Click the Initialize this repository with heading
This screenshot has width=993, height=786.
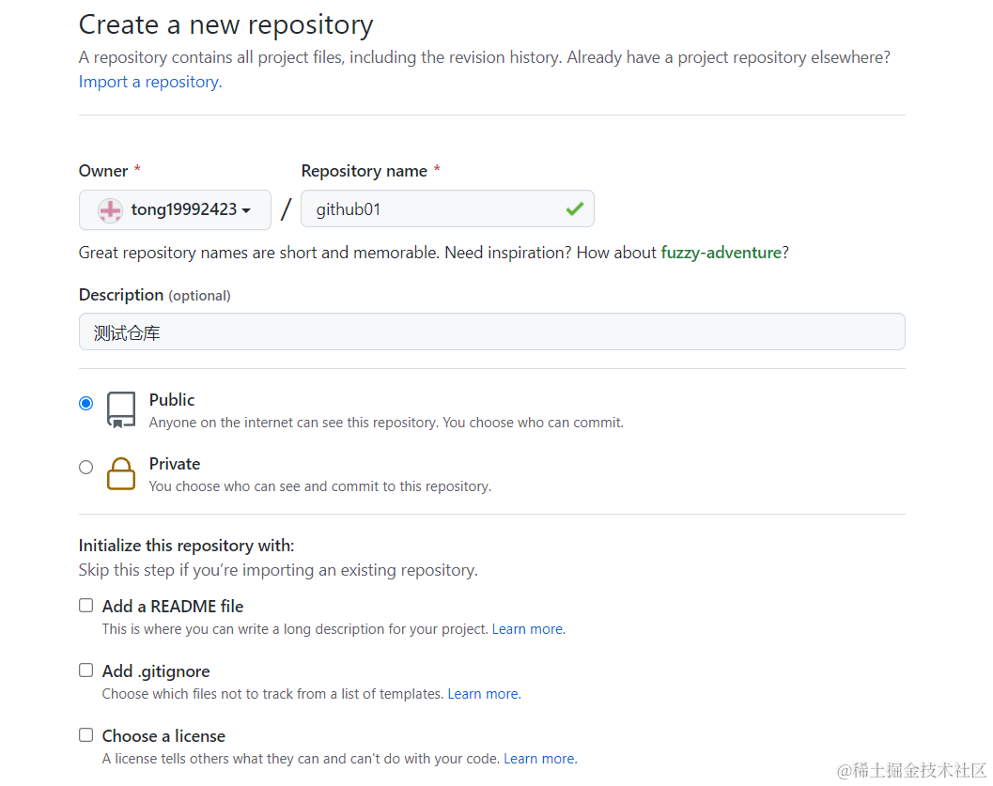point(186,546)
